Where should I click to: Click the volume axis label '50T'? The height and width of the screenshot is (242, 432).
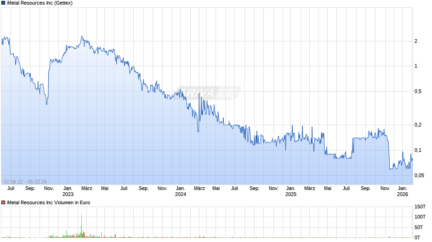pos(419,227)
